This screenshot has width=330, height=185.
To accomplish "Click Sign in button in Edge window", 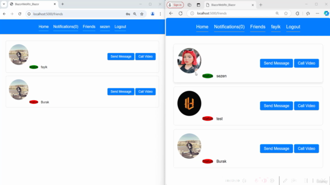I will [175, 5].
